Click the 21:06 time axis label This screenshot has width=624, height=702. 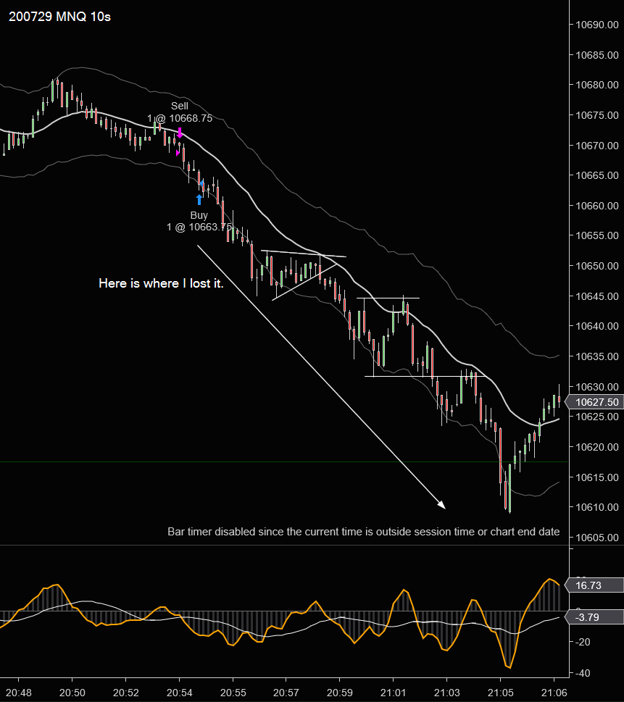pyautogui.click(x=554, y=693)
